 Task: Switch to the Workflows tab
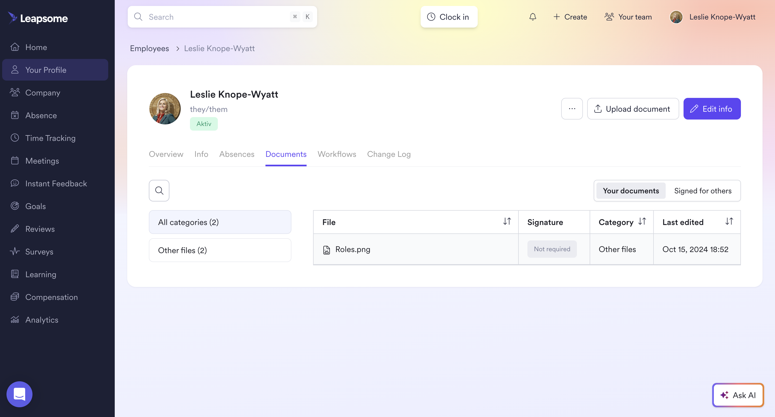(337, 154)
